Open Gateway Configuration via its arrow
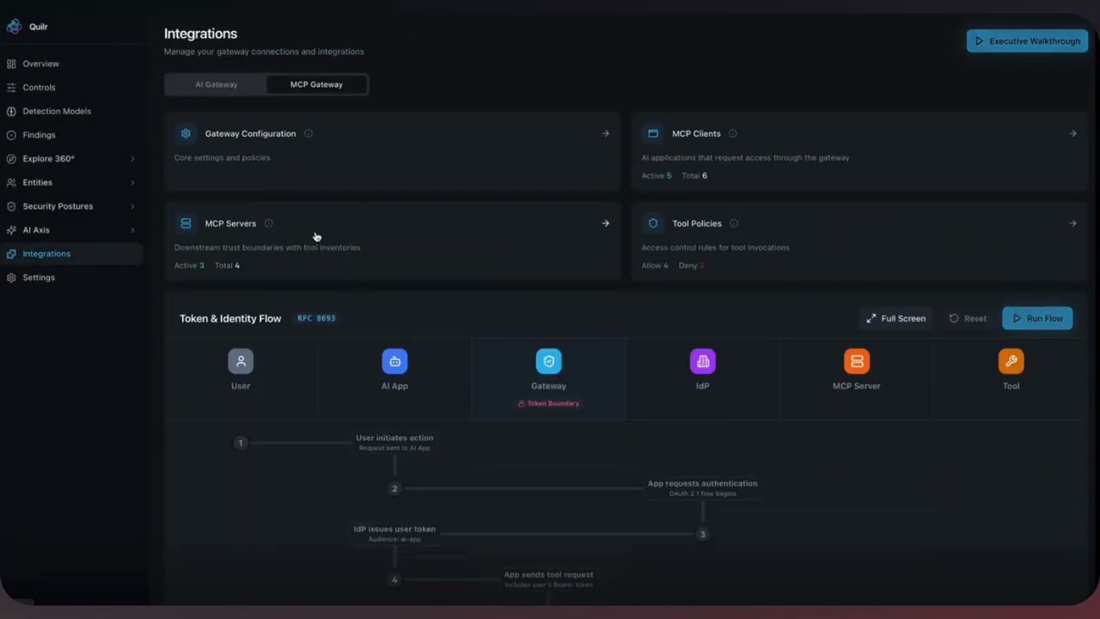The height and width of the screenshot is (619, 1100). click(606, 133)
